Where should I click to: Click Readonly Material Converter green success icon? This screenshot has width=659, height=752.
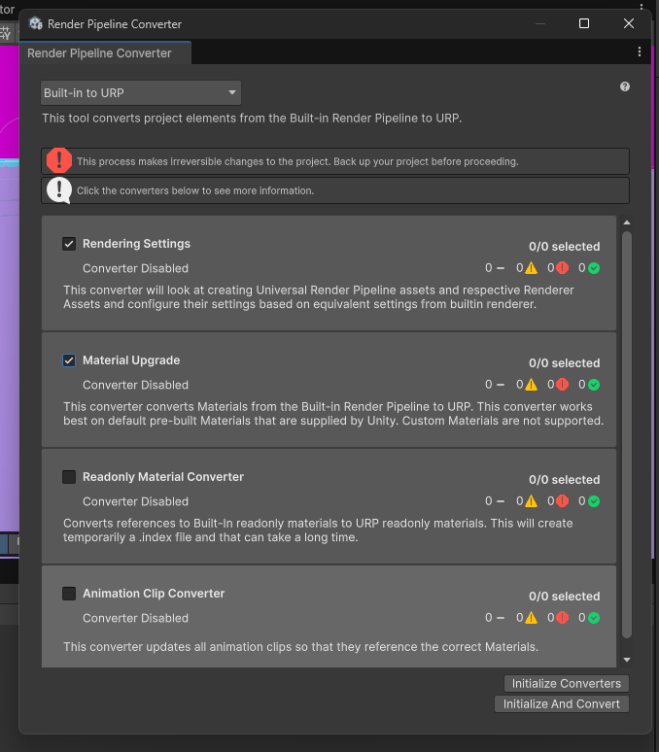[594, 501]
